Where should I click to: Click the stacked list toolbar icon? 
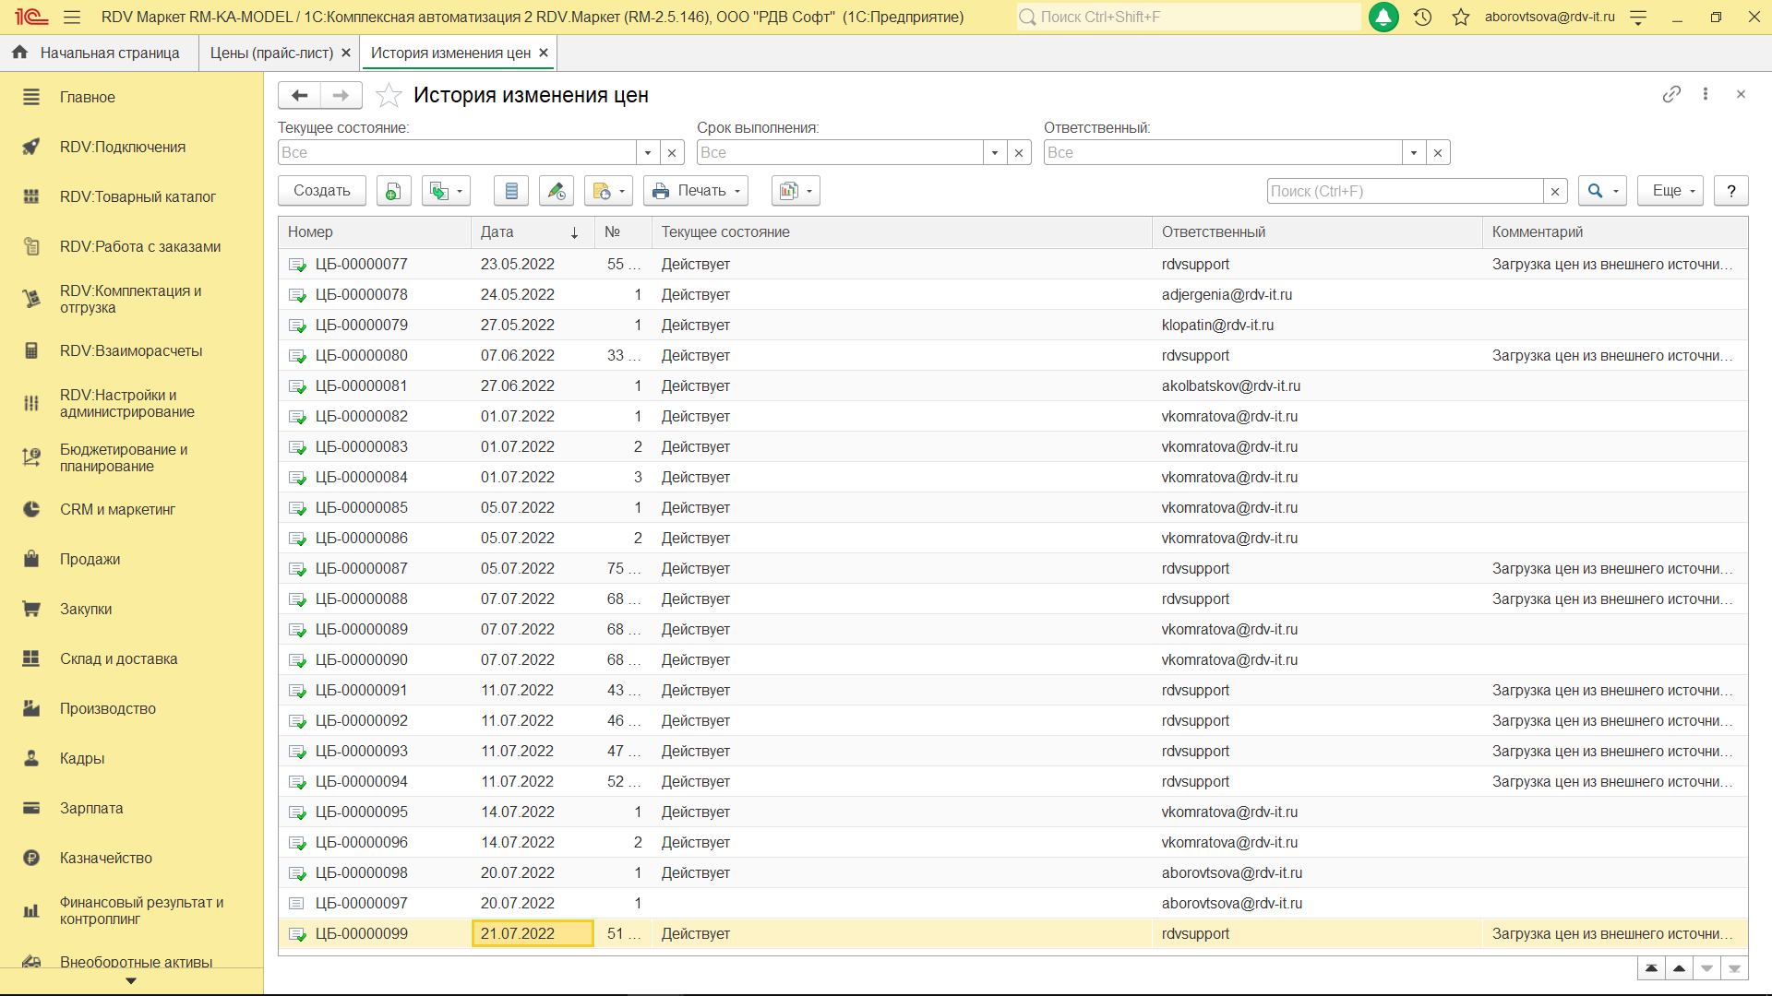pos(511,191)
